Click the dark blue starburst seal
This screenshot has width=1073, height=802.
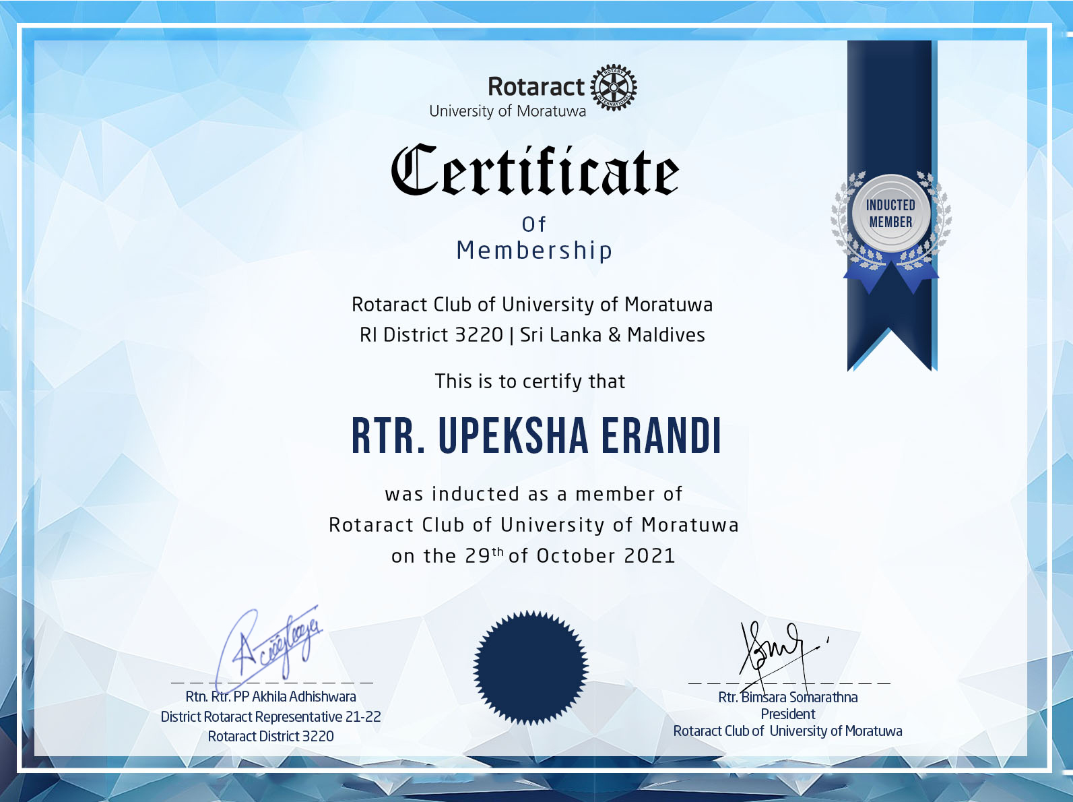531,667
